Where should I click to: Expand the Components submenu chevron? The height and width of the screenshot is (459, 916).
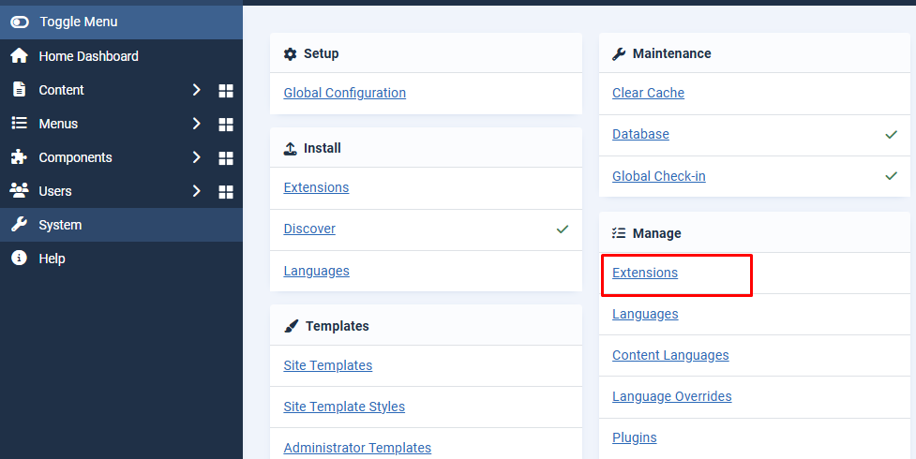196,157
